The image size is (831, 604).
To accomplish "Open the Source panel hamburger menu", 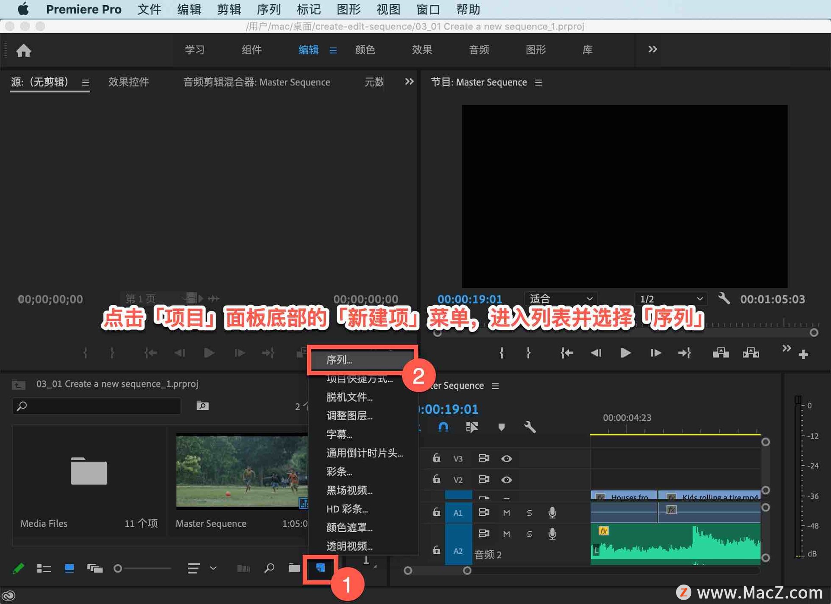I will tap(85, 82).
